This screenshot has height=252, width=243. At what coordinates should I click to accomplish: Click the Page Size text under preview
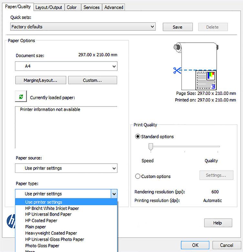(206, 93)
